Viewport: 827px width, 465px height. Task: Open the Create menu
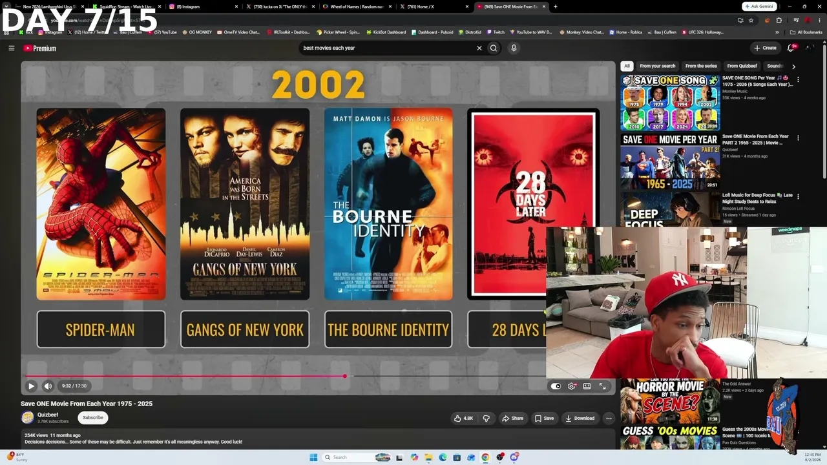pos(765,48)
